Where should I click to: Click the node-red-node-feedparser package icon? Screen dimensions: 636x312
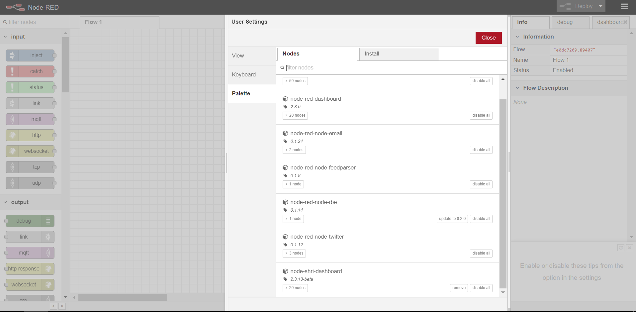click(x=285, y=168)
